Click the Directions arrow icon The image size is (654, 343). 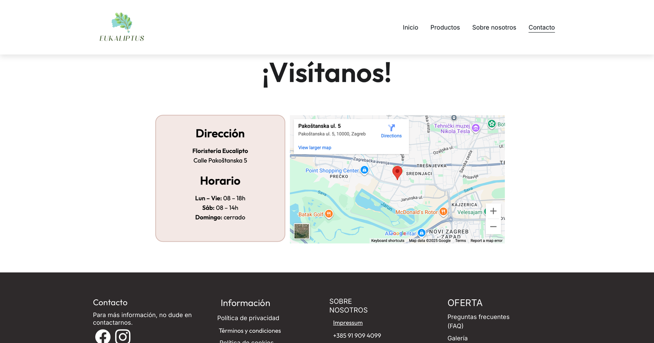(x=391, y=128)
